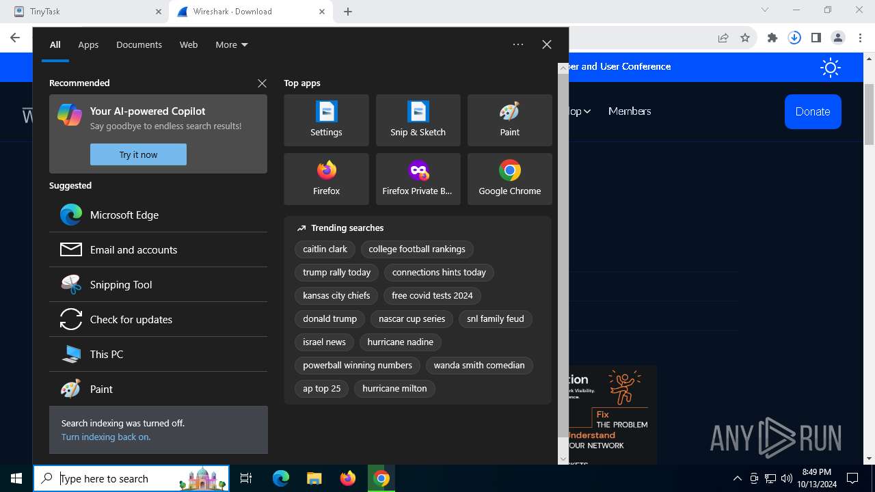Toggle light mode sun icon
Viewport: 875px width, 492px height.
pyautogui.click(x=831, y=67)
